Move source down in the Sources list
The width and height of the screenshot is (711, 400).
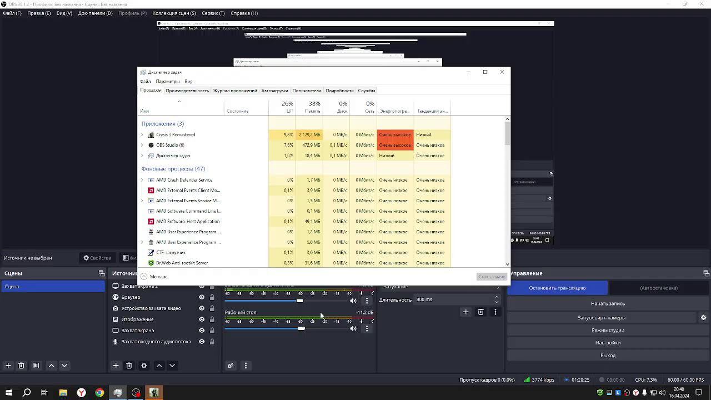coord(172,366)
